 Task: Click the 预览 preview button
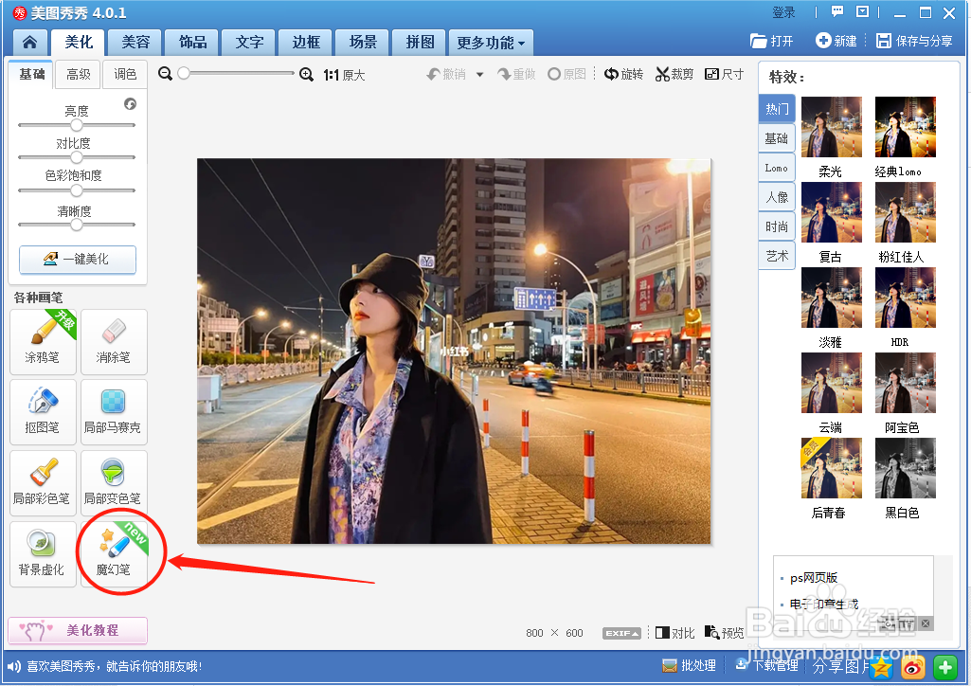coord(724,633)
